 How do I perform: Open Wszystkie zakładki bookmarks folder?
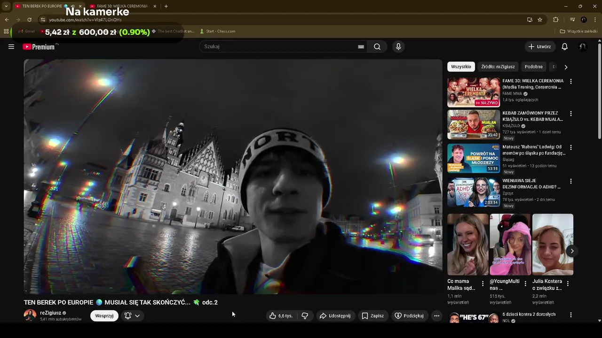(578, 31)
